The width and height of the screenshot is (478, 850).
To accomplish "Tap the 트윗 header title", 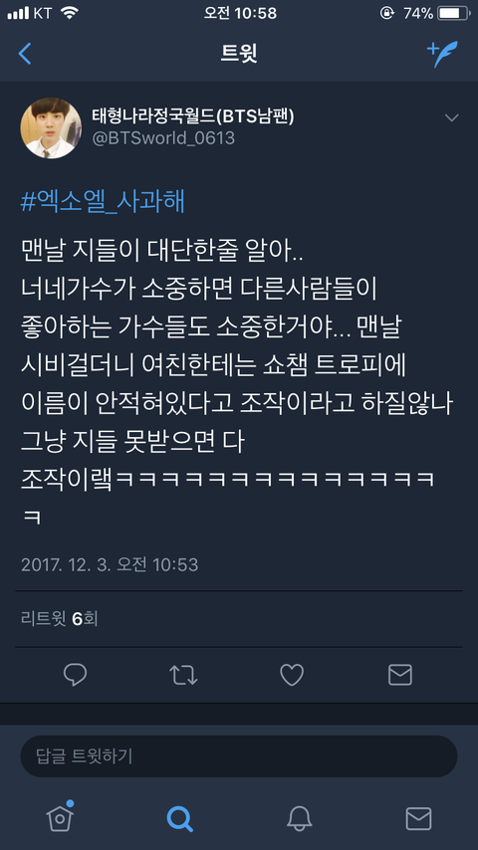I will click(239, 54).
